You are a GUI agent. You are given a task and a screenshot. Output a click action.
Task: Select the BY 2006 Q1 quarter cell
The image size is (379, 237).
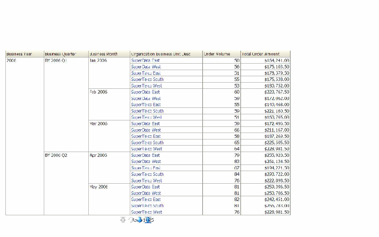coord(66,104)
